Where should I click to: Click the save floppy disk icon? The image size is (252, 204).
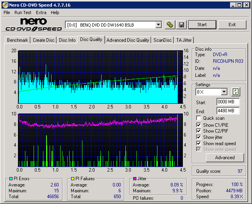tap(182, 25)
